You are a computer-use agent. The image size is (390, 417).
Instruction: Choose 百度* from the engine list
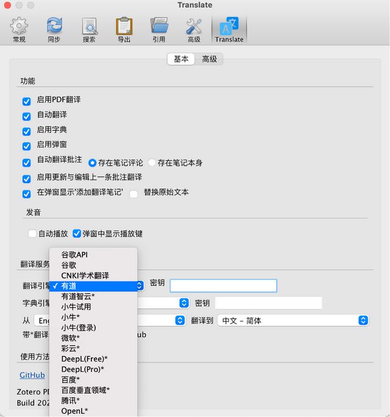tap(93, 380)
